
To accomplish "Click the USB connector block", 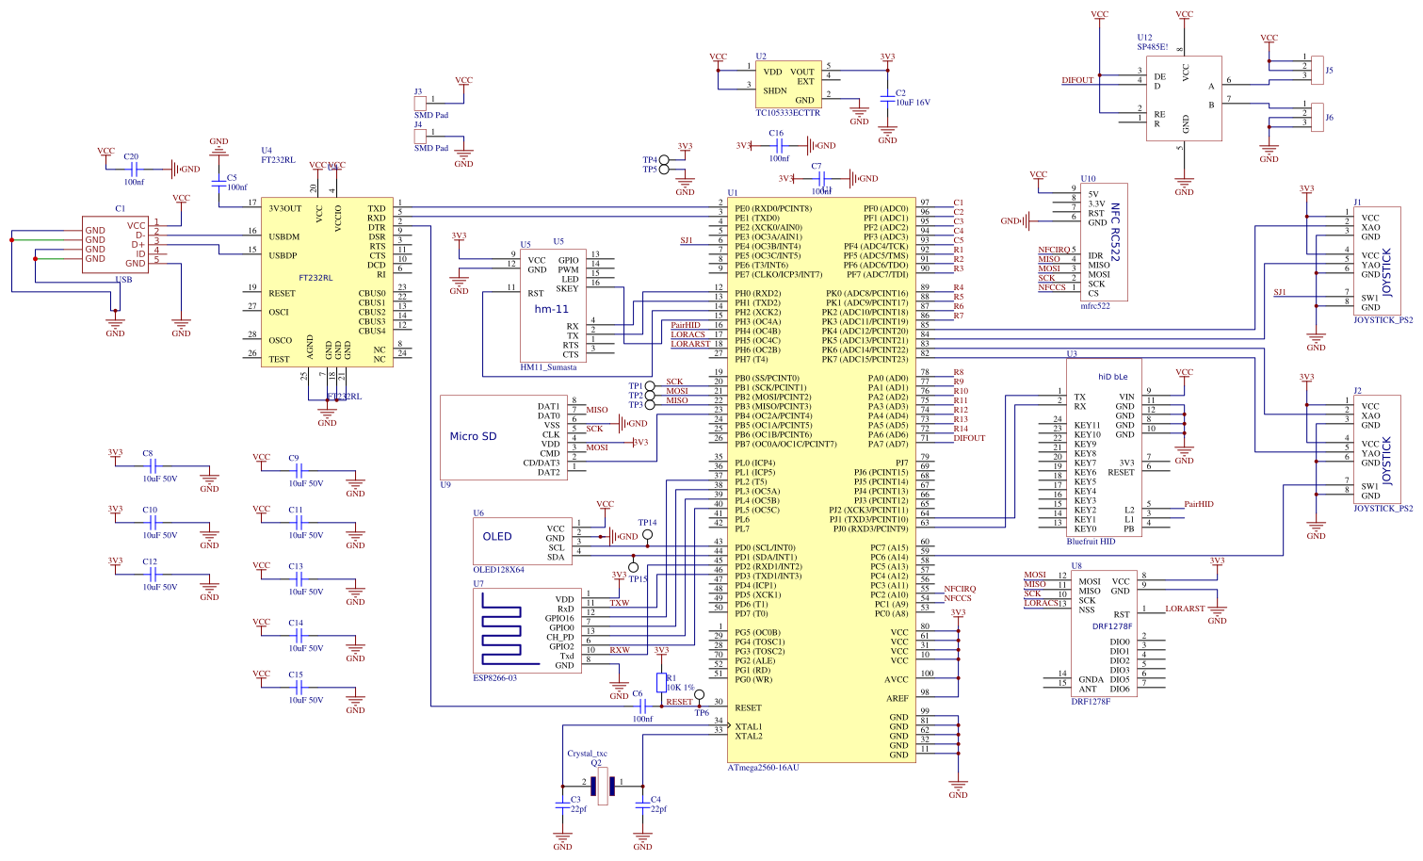I will click(115, 245).
